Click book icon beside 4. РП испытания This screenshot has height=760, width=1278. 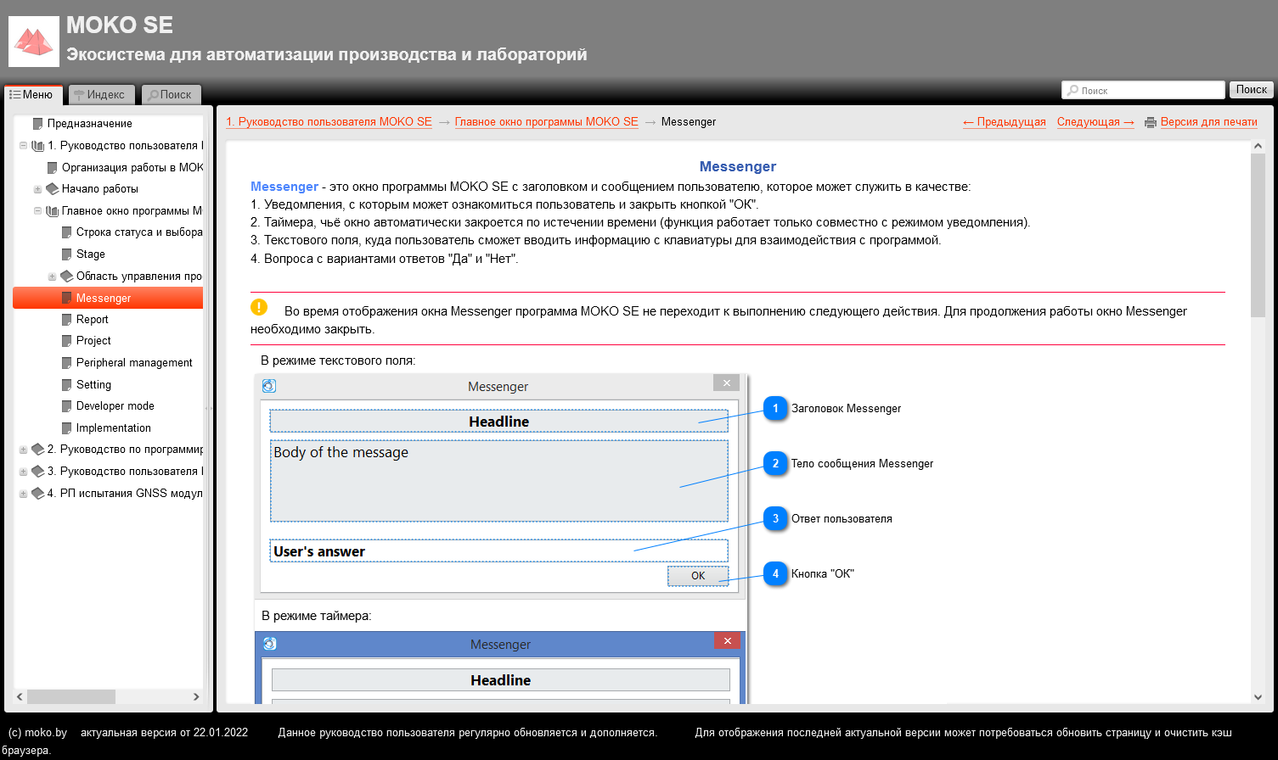37,494
